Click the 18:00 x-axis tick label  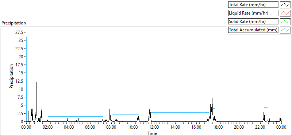coord(218,128)
